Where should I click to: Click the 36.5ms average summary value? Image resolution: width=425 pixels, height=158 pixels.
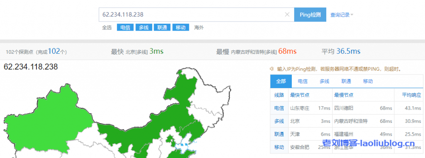point(348,51)
